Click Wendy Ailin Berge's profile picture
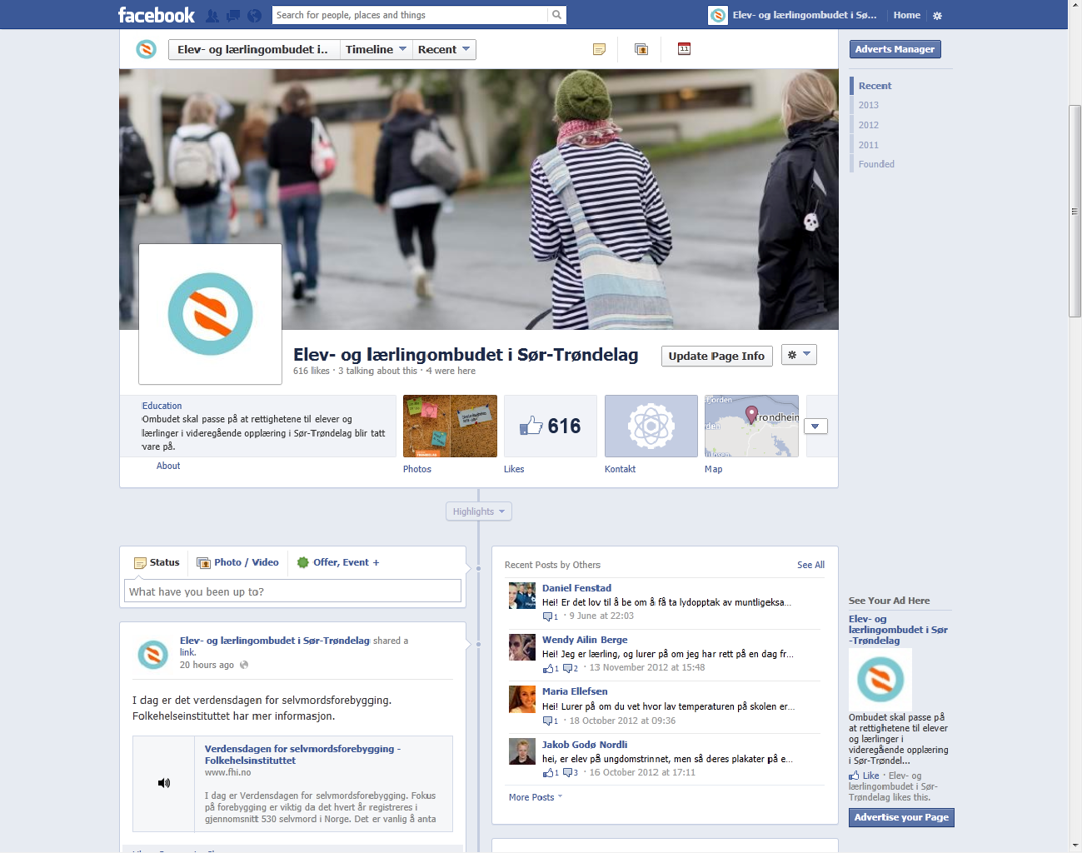 pyautogui.click(x=522, y=647)
